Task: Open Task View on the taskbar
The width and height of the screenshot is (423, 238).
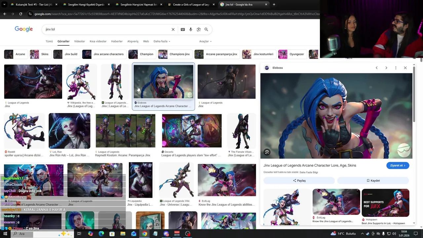Action: tap(79, 234)
